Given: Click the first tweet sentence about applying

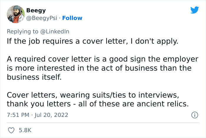Looking at the screenshot, I should click(92, 41).
